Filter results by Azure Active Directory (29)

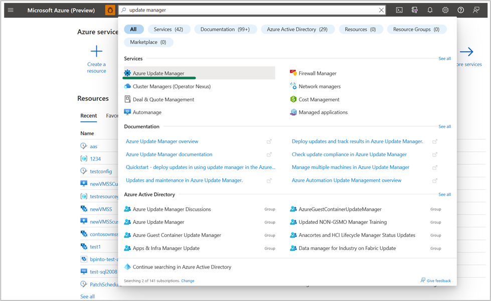point(297,29)
